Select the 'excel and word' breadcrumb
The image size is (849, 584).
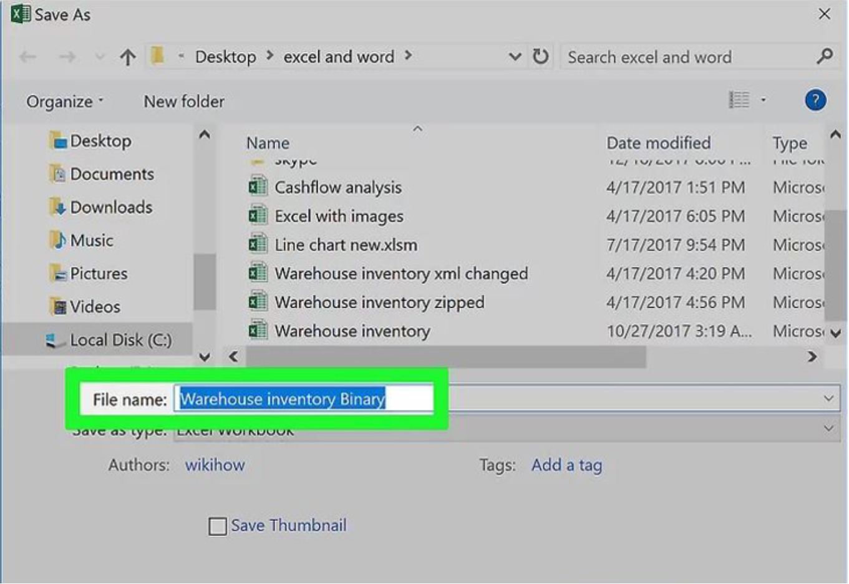click(x=339, y=57)
